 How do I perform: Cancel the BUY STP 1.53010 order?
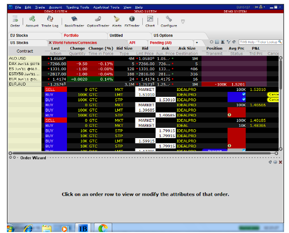coord(273,99)
